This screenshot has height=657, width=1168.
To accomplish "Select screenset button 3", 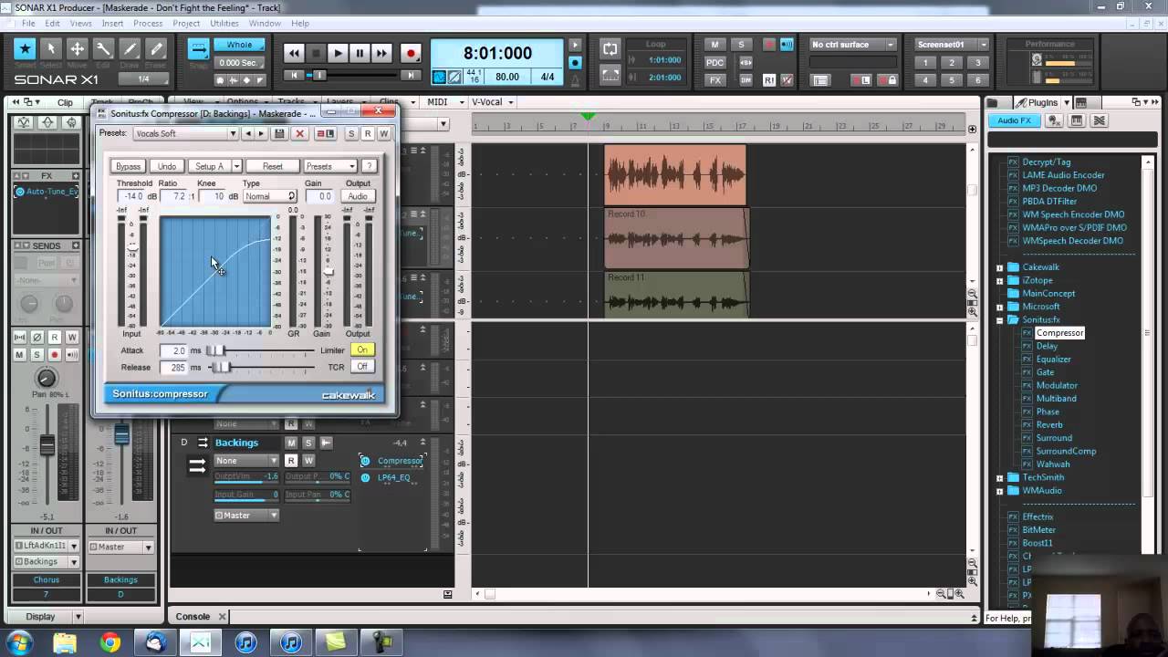I will [x=978, y=63].
